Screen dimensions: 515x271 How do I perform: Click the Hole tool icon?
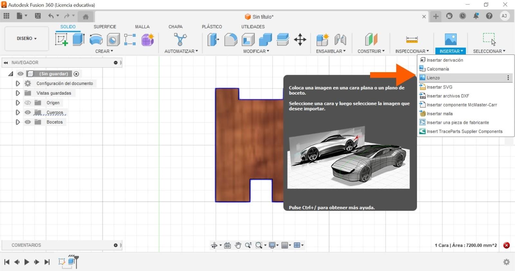tap(113, 40)
